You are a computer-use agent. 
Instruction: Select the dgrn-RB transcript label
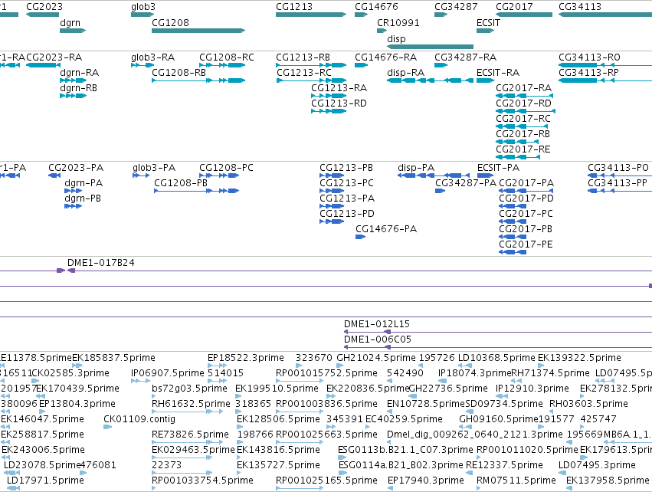(79, 88)
